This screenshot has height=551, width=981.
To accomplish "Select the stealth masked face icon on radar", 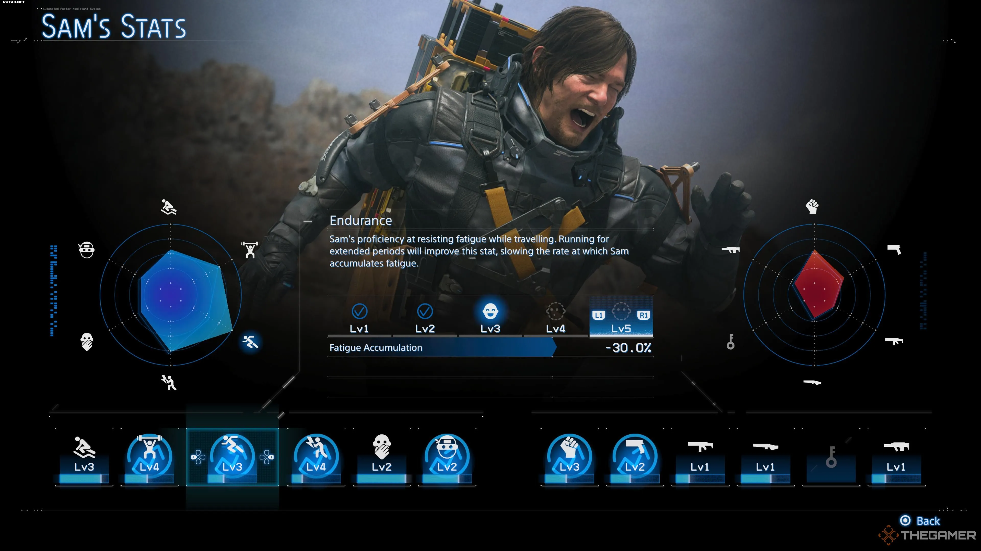I will (87, 250).
